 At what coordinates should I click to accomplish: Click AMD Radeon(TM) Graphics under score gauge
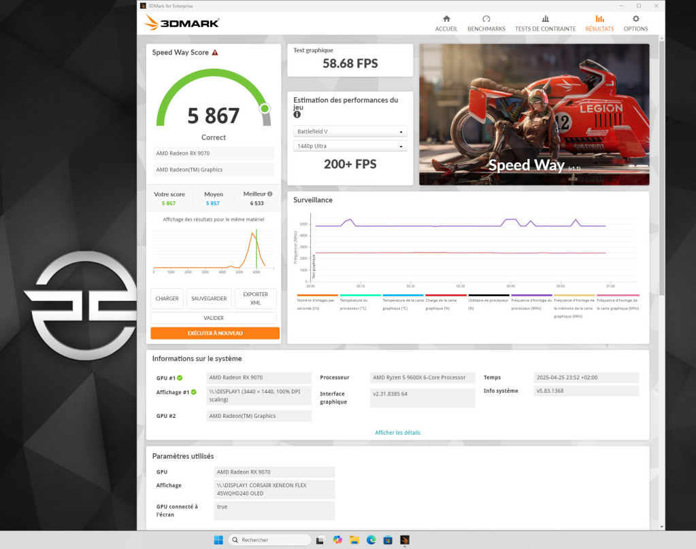tap(214, 170)
